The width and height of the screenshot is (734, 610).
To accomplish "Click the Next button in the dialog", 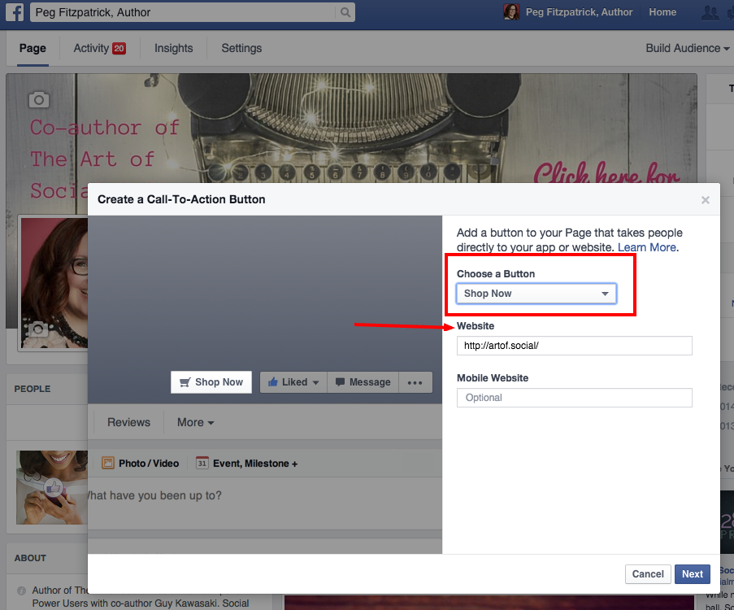I will [x=692, y=573].
